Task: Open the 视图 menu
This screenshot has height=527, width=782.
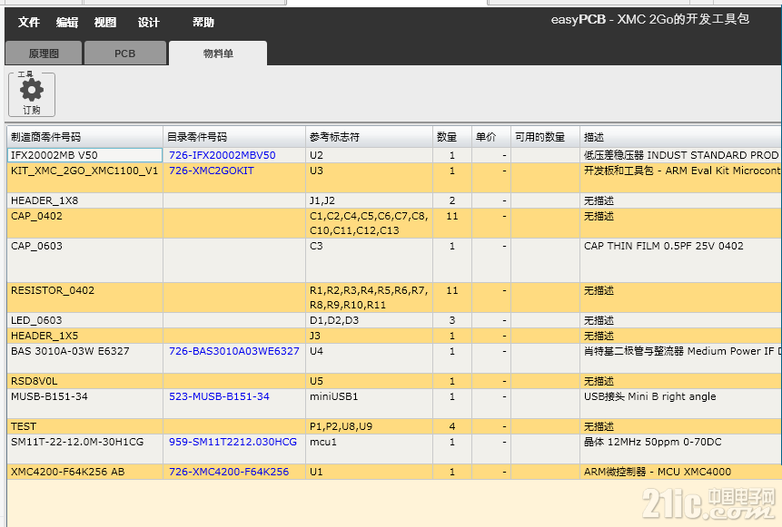Action: pyautogui.click(x=105, y=23)
